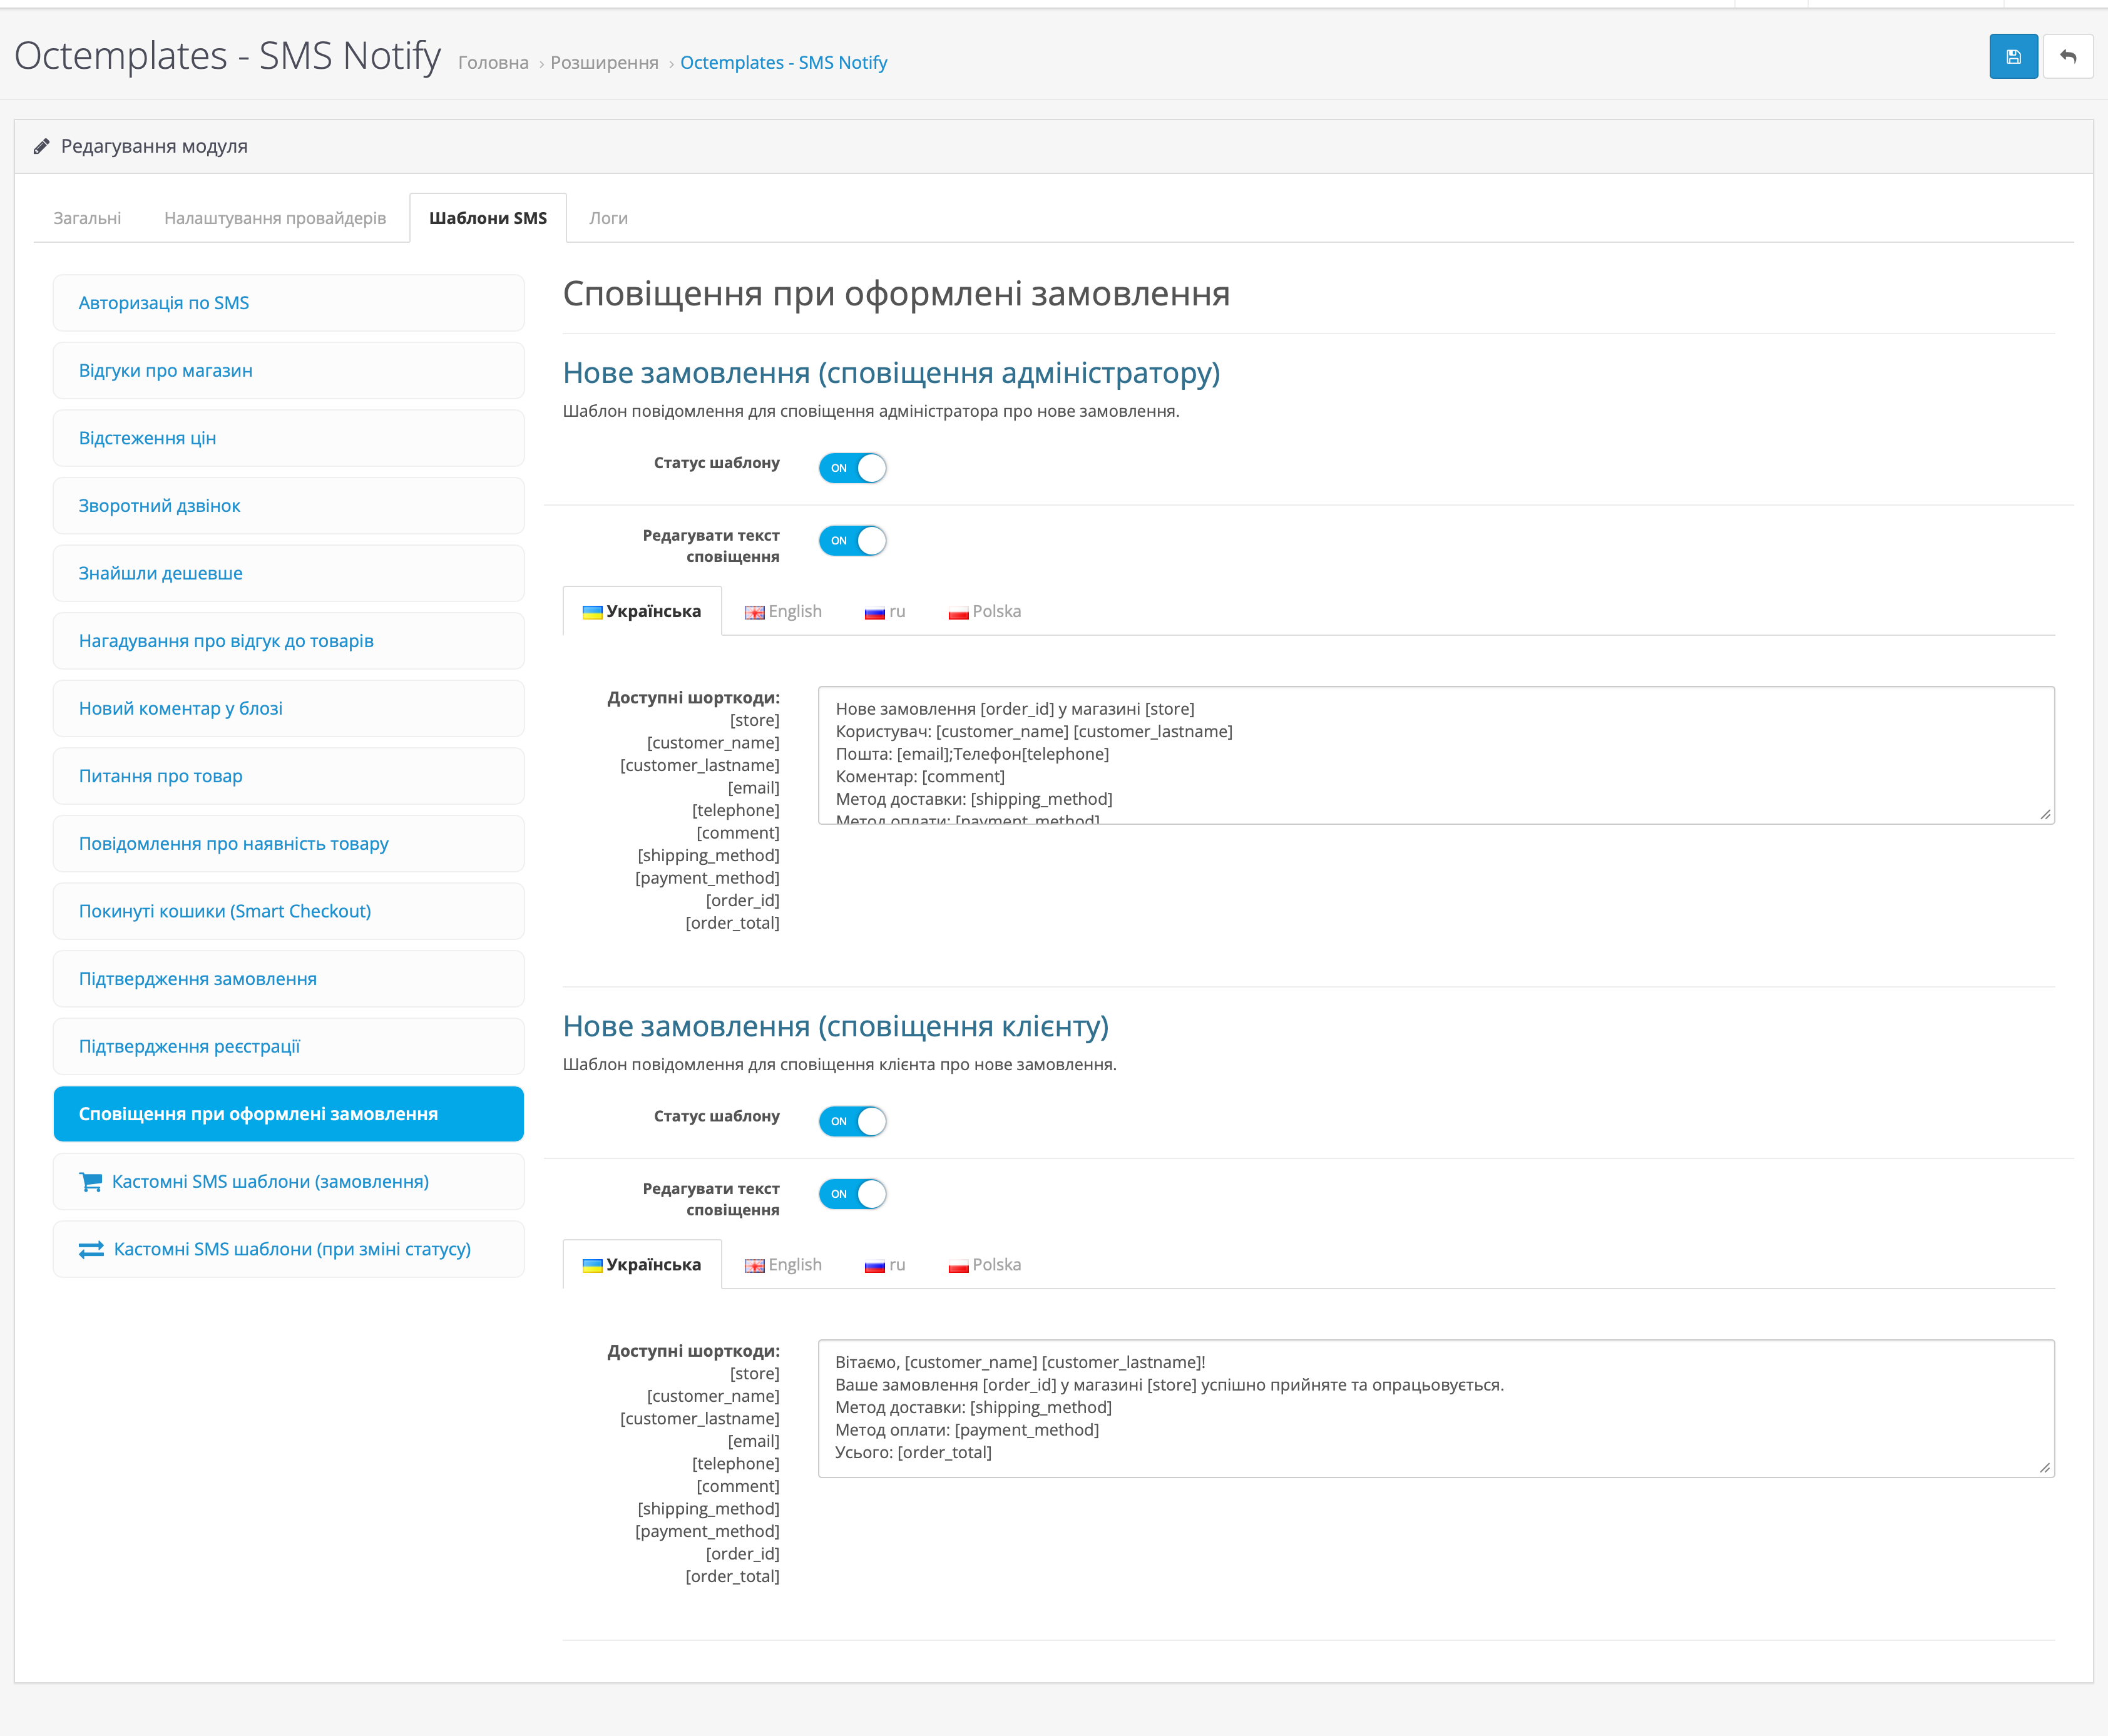Open the Загальні tab

87,218
